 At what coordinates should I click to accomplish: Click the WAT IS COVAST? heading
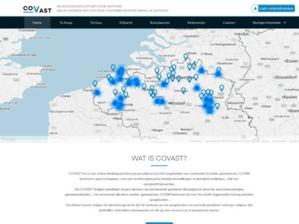159,158
